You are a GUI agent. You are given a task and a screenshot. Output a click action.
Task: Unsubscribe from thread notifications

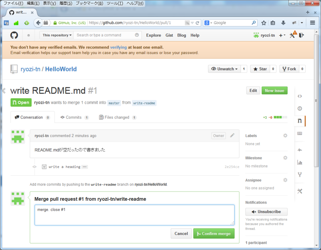coord(266,212)
